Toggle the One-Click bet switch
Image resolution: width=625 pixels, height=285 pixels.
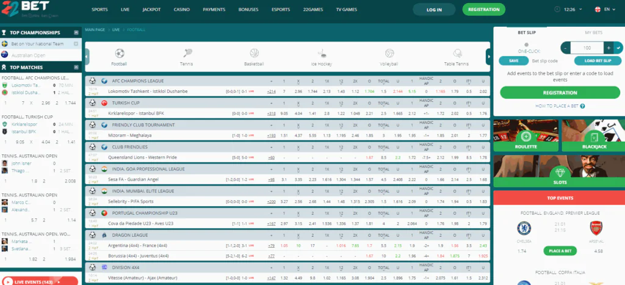click(527, 45)
